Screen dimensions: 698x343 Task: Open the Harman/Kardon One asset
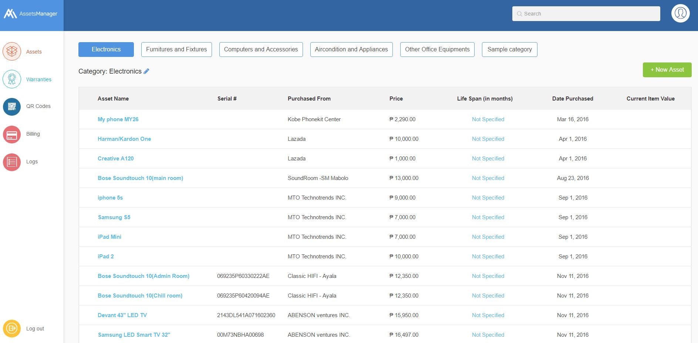[x=124, y=139]
